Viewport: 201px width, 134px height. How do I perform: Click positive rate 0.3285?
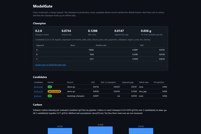(x=135, y=54)
